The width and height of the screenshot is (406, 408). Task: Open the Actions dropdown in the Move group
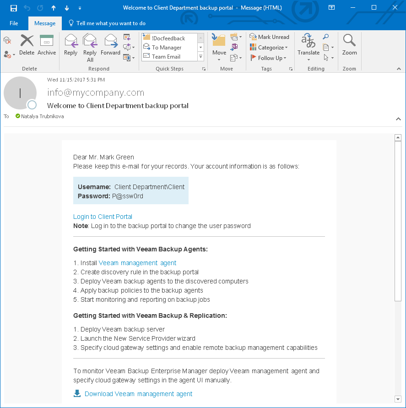point(236,58)
